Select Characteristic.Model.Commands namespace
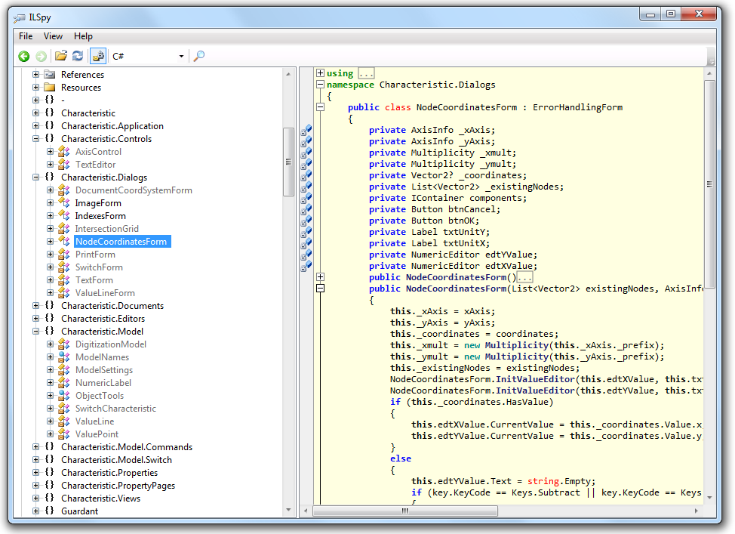The image size is (735, 534). pos(127,446)
